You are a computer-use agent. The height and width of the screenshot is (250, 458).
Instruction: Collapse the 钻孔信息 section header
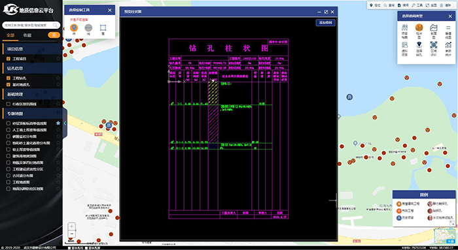pyautogui.click(x=31, y=68)
